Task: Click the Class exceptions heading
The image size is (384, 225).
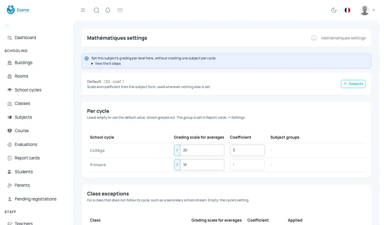Action: point(108,194)
